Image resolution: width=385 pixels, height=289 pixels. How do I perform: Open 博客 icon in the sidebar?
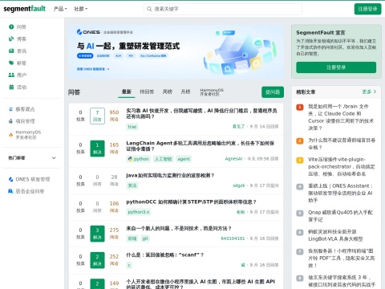click(11, 39)
